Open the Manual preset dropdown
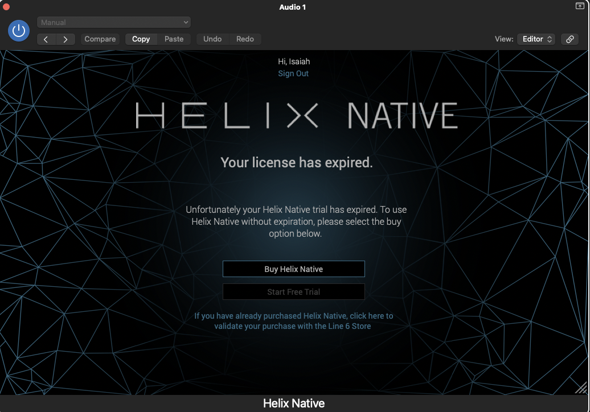 click(x=114, y=22)
